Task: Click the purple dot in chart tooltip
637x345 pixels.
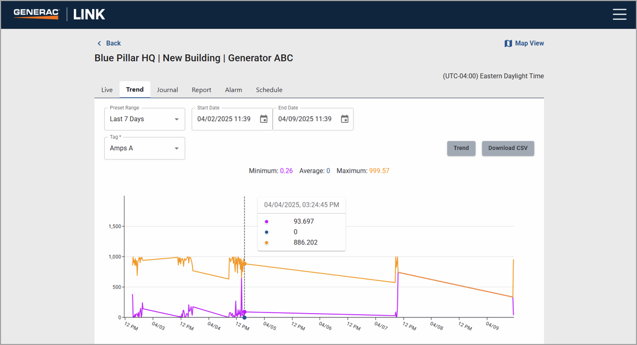Action: pos(266,222)
